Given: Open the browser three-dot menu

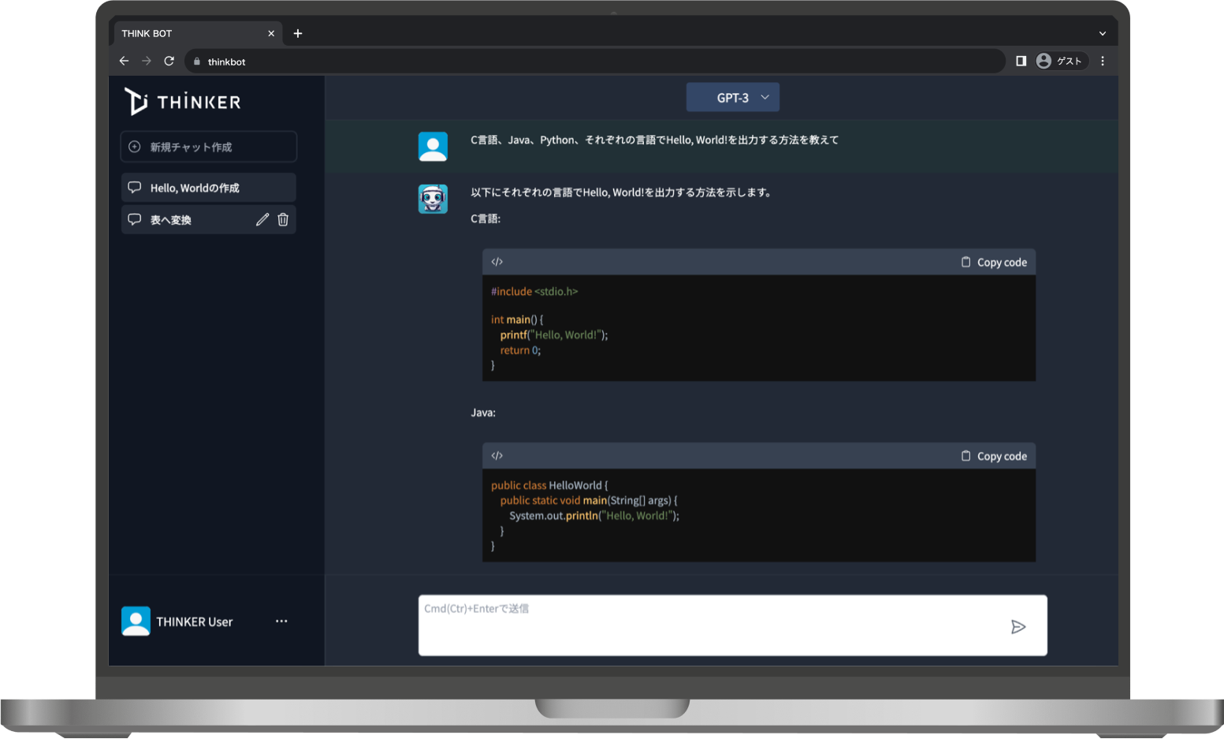Looking at the screenshot, I should 1102,61.
